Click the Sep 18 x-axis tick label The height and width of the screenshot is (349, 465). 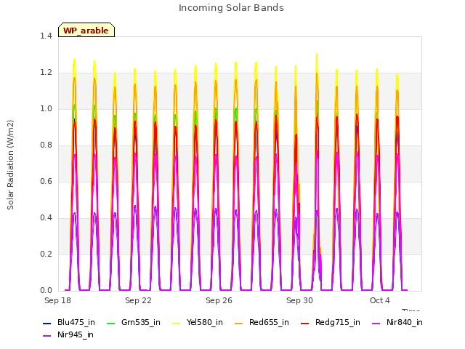click(x=57, y=300)
